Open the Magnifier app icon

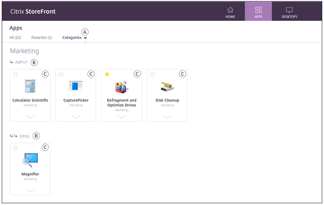(x=30, y=160)
